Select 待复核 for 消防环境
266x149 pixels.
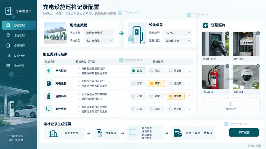click(x=176, y=96)
